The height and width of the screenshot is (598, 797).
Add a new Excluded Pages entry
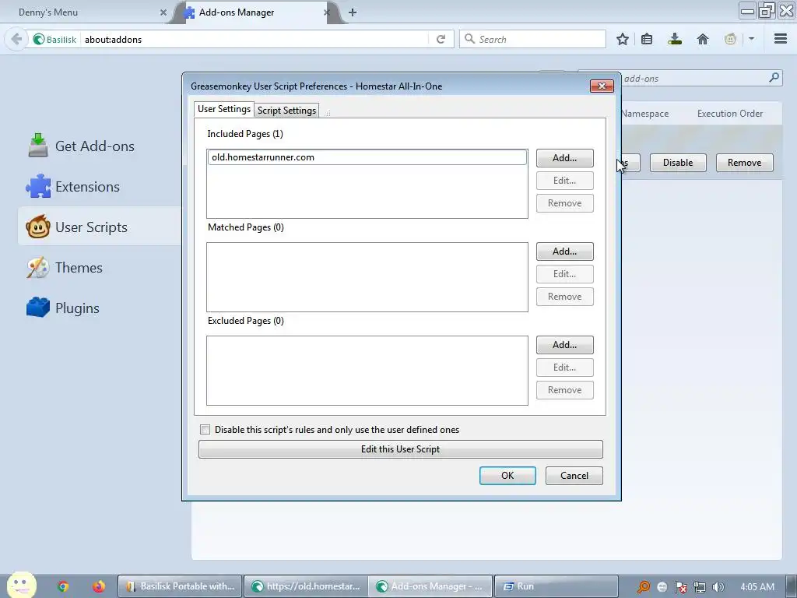pyautogui.click(x=565, y=345)
